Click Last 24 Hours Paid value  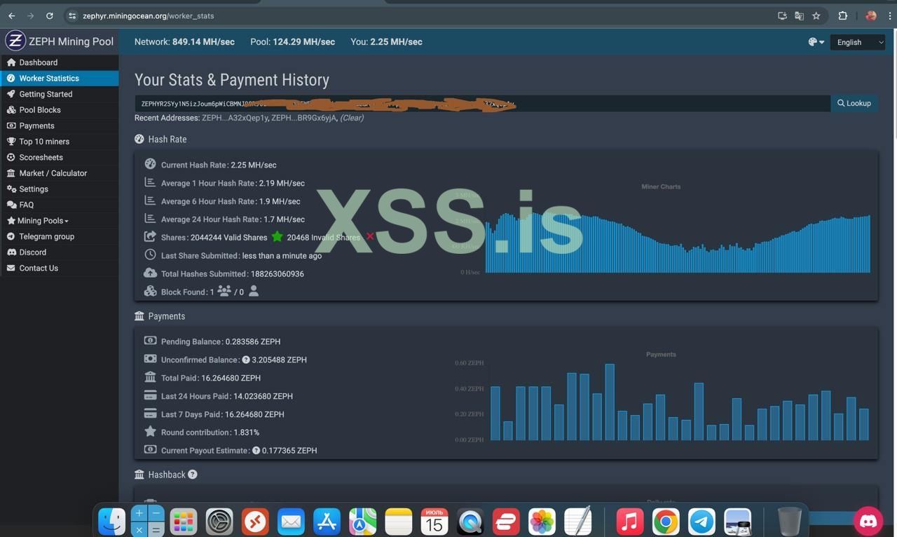(263, 396)
